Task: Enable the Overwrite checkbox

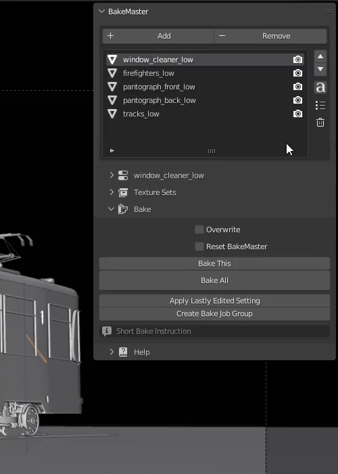Action: pos(199,230)
